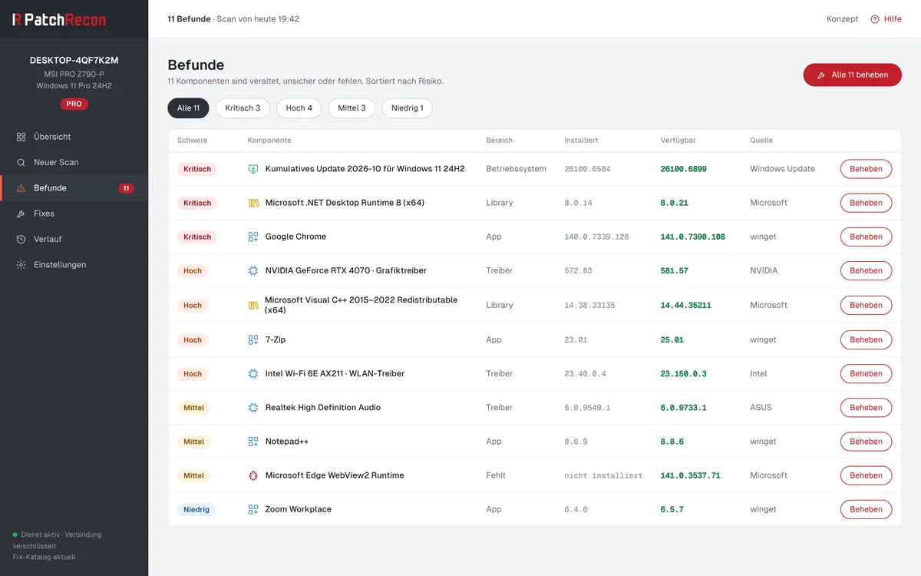The height and width of the screenshot is (576, 921).
Task: Open Fixes wrench icon in sidebar
Action: click(21, 214)
